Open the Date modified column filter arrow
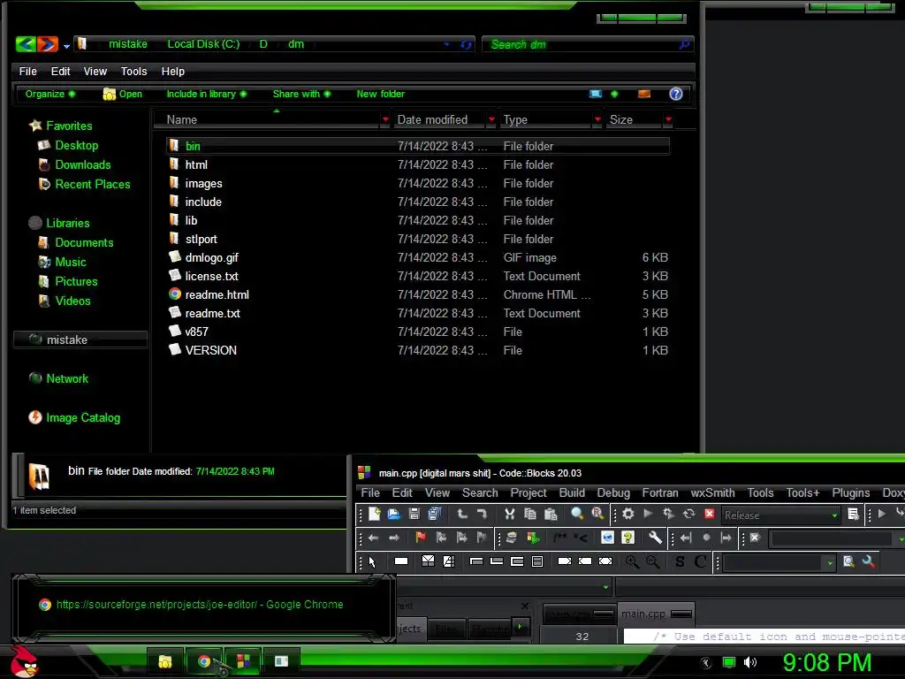Image resolution: width=905 pixels, height=679 pixels. (x=491, y=119)
